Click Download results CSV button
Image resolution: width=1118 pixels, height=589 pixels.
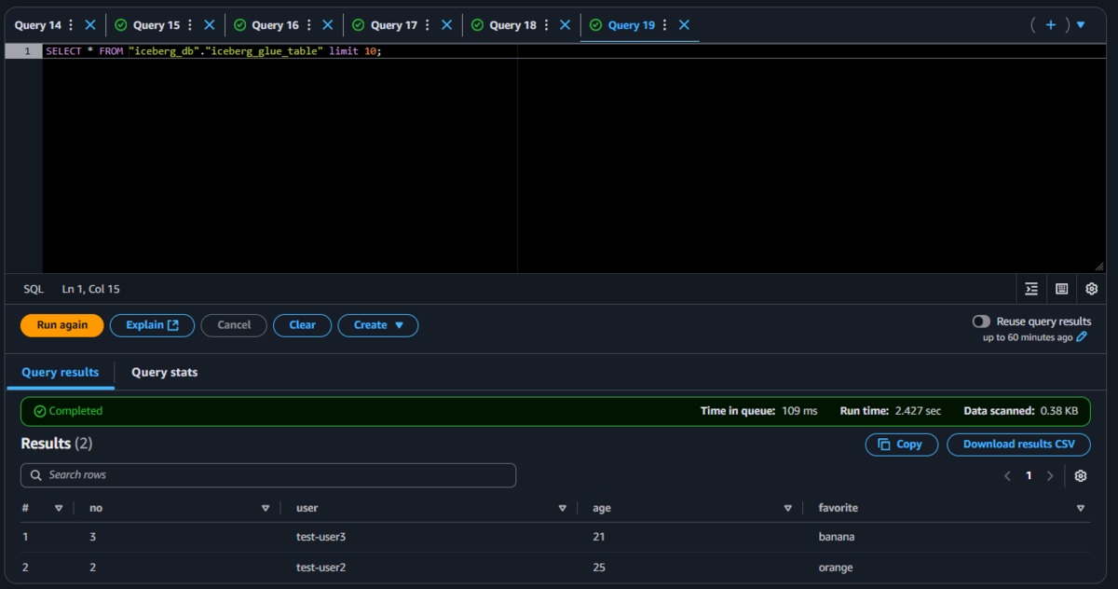(1018, 445)
